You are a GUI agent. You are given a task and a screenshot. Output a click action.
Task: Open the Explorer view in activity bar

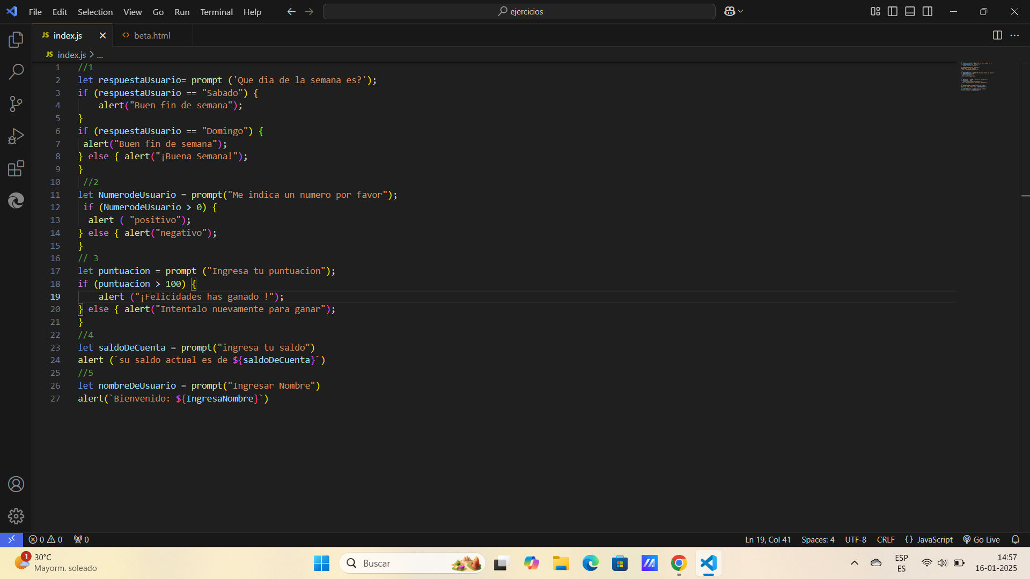[x=16, y=39]
